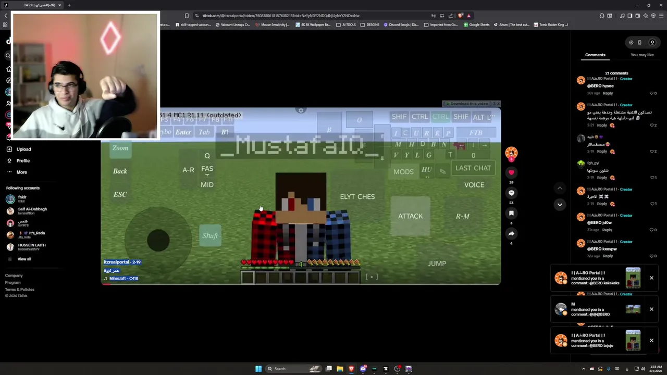This screenshot has height=375, width=667.
Task: Close the M '@@BERO' mention notification
Action: coord(651,309)
